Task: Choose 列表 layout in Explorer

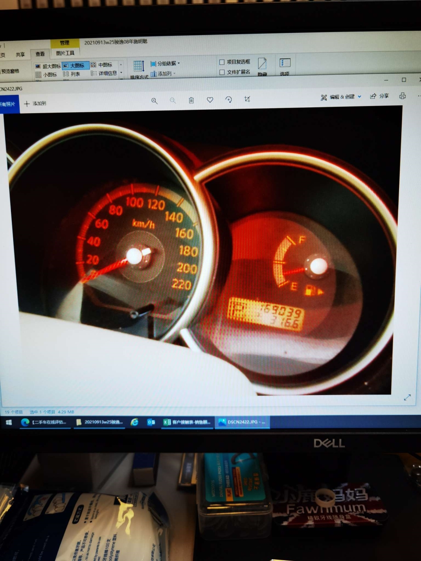Action: pyautogui.click(x=72, y=74)
